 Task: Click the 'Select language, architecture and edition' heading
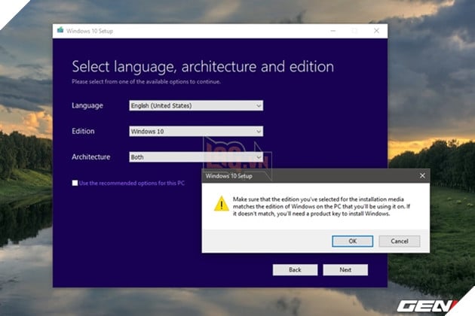click(x=203, y=67)
